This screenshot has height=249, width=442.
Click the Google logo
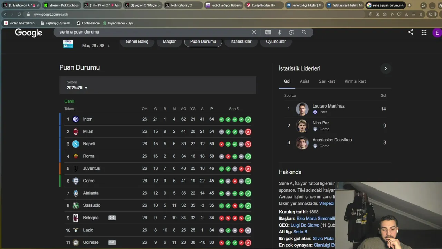[x=28, y=33]
